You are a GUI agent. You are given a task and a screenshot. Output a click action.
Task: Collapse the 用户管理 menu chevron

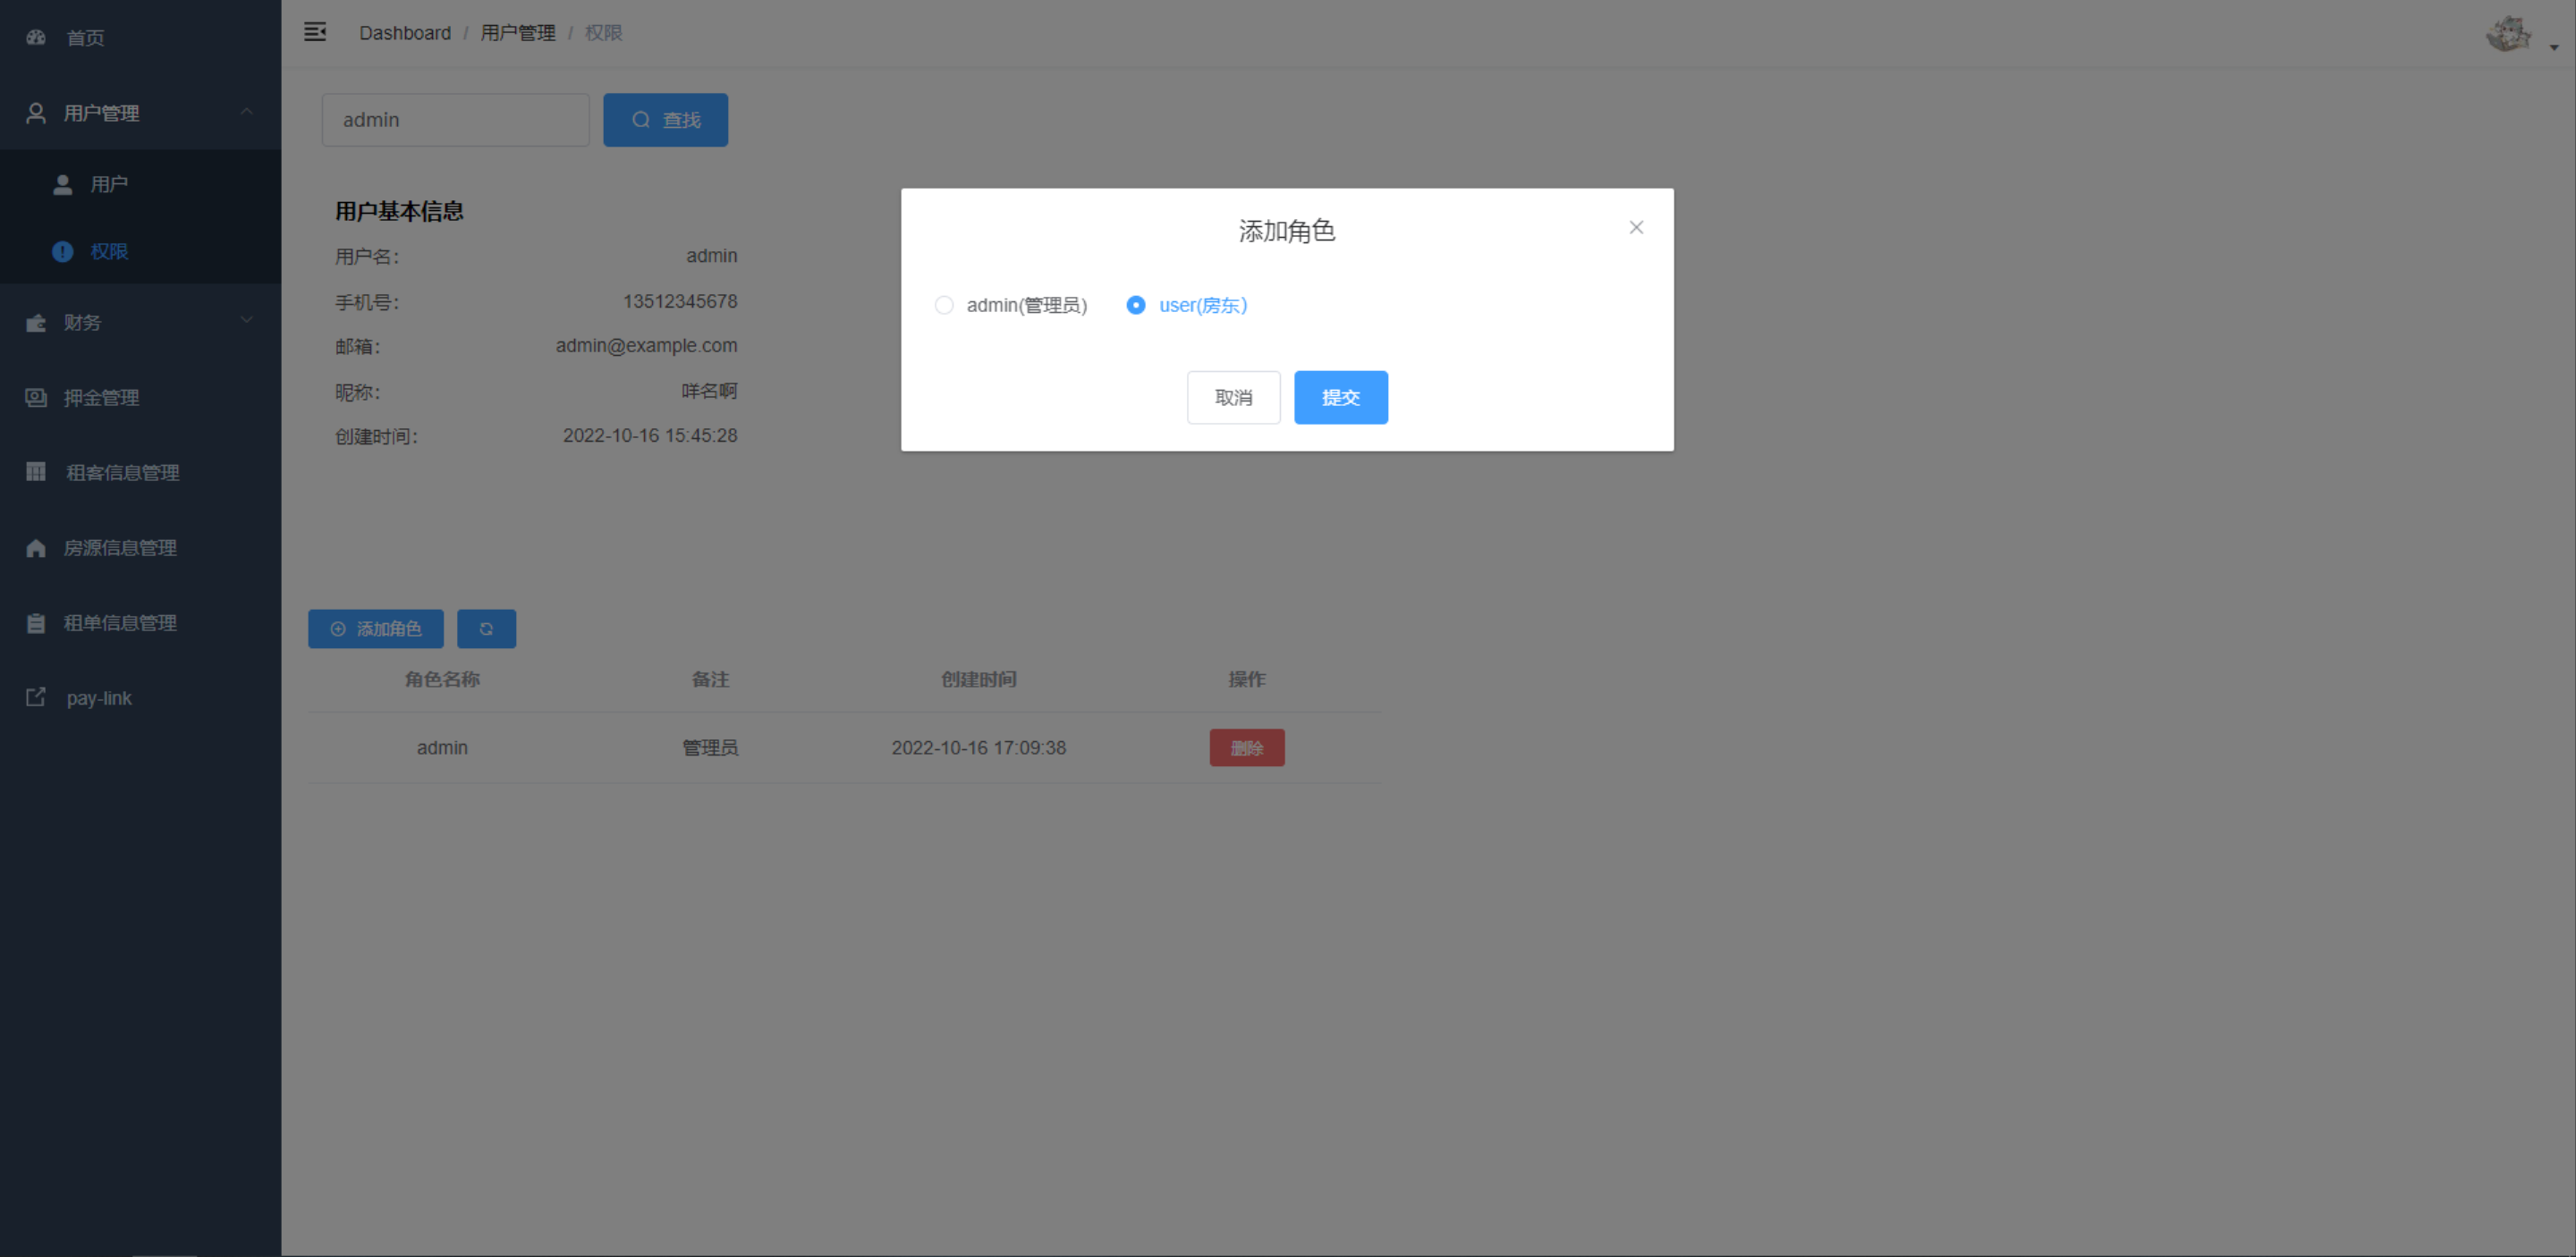[246, 112]
